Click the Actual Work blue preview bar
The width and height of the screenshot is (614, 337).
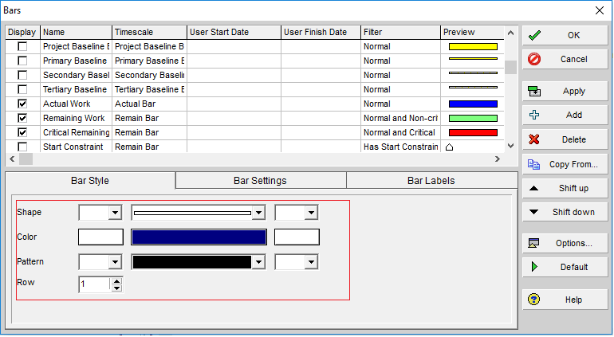pyautogui.click(x=473, y=104)
